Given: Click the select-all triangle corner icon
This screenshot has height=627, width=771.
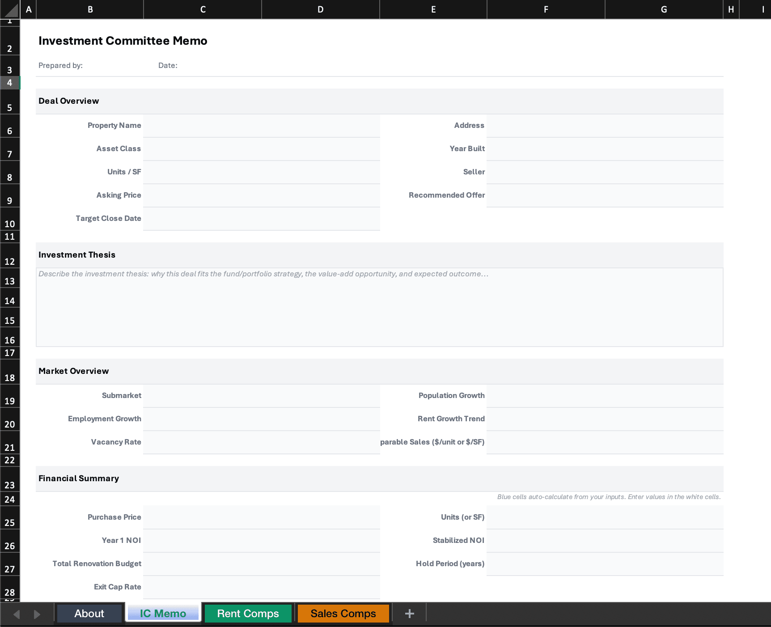Looking at the screenshot, I should tap(10, 9).
